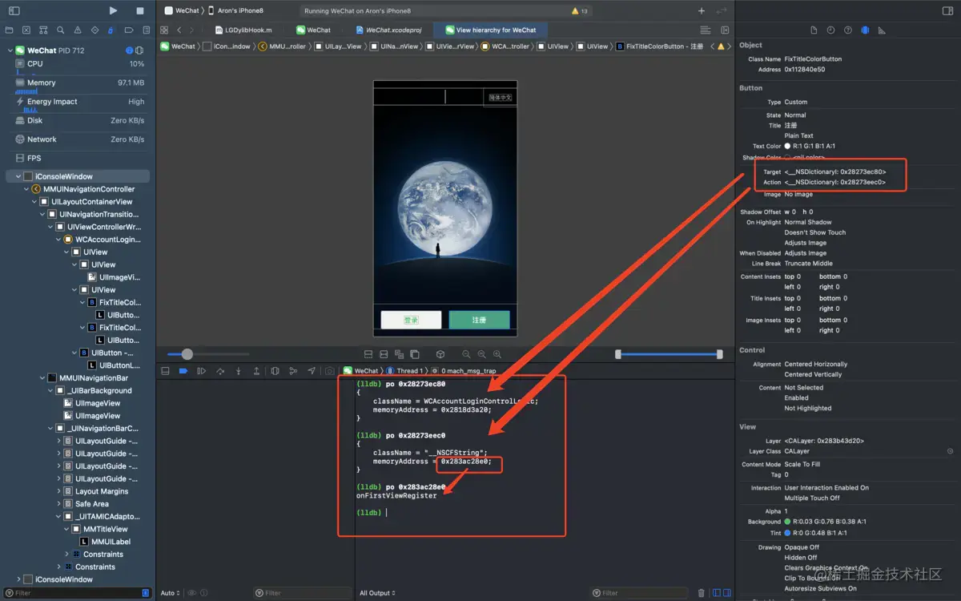Run the app with the Play button
The width and height of the screenshot is (961, 601).
pos(113,10)
